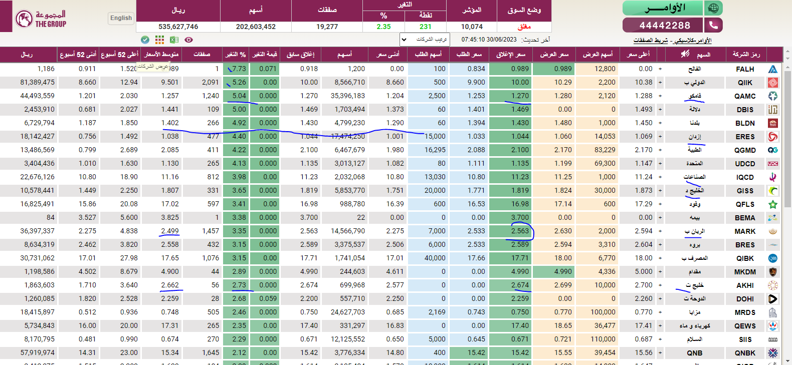Click the scrollbar down arrow at bottom right
Screen dimensions: 792x365
coord(787,361)
